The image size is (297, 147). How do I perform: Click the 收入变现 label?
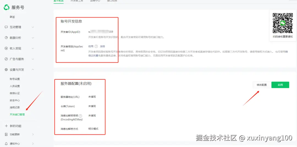tap(15, 48)
